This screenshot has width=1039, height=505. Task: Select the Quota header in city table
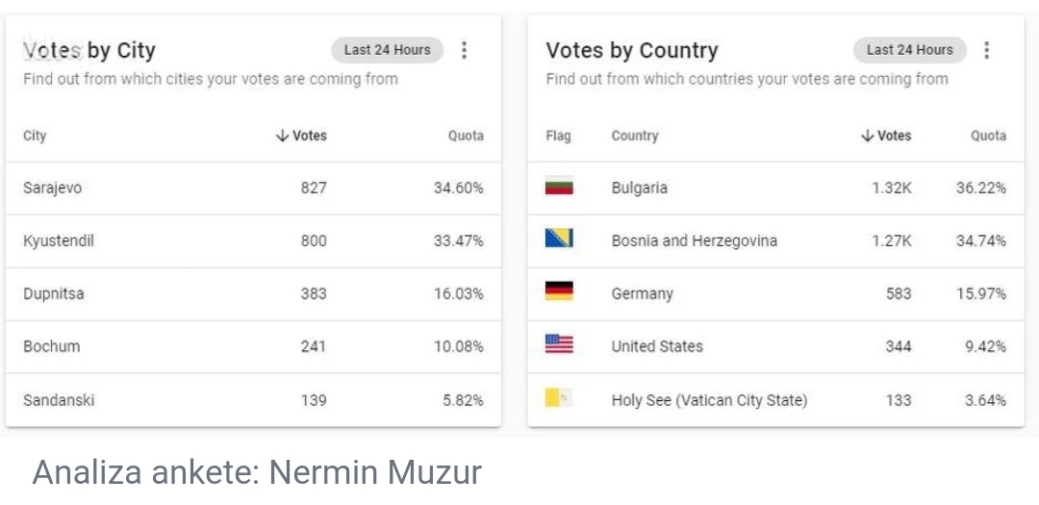466,136
